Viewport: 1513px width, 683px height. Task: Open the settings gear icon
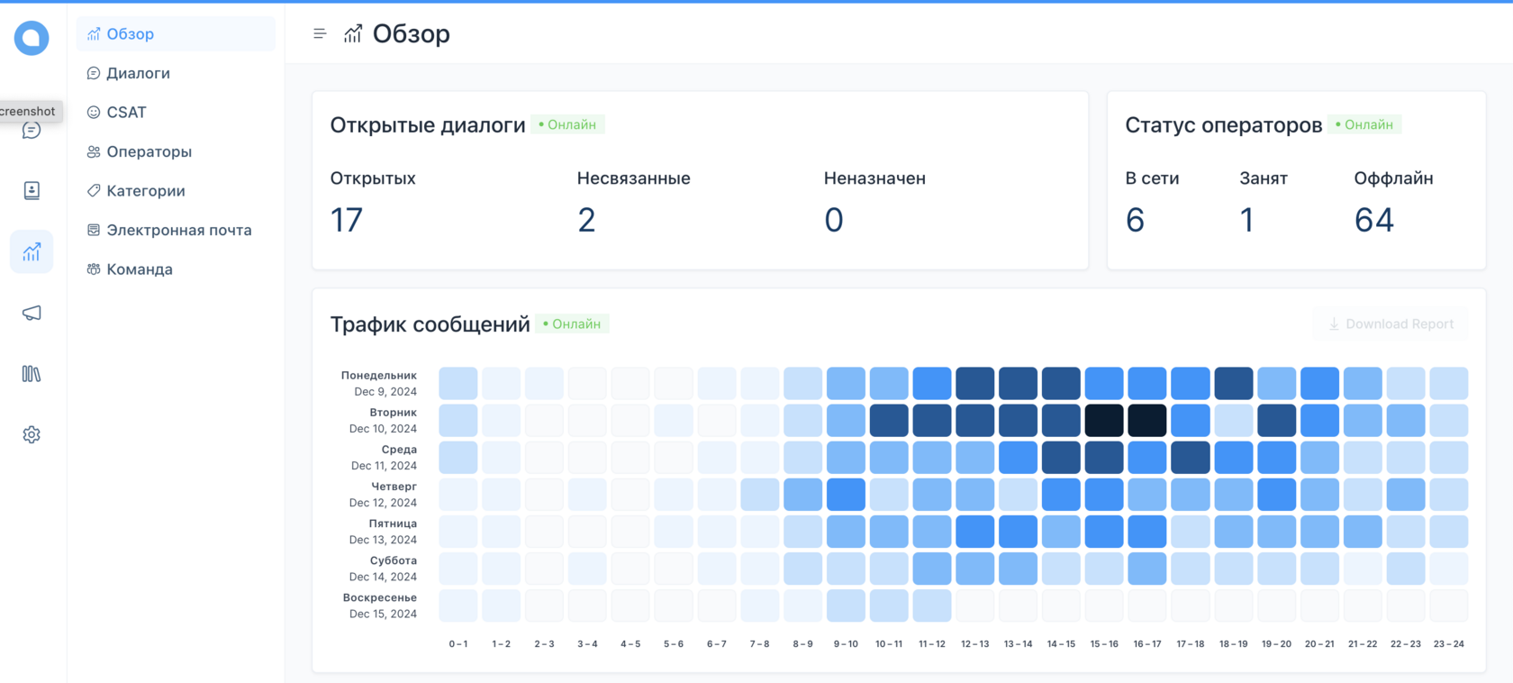click(32, 434)
